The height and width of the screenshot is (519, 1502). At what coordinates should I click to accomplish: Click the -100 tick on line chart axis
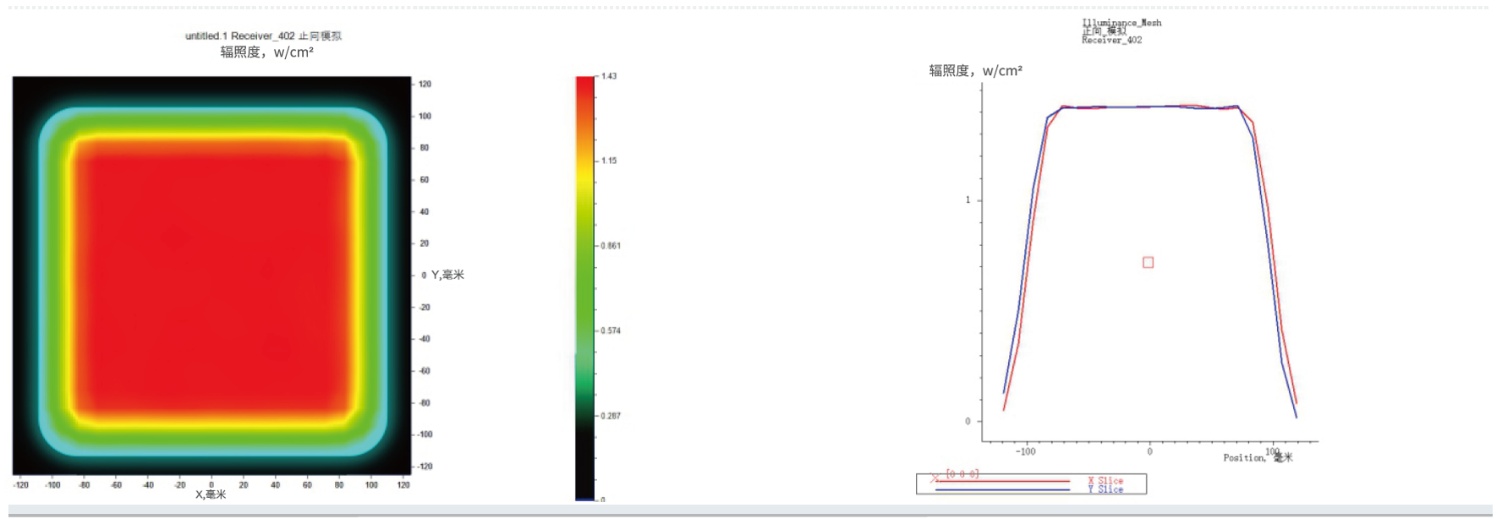pyautogui.click(x=1025, y=451)
